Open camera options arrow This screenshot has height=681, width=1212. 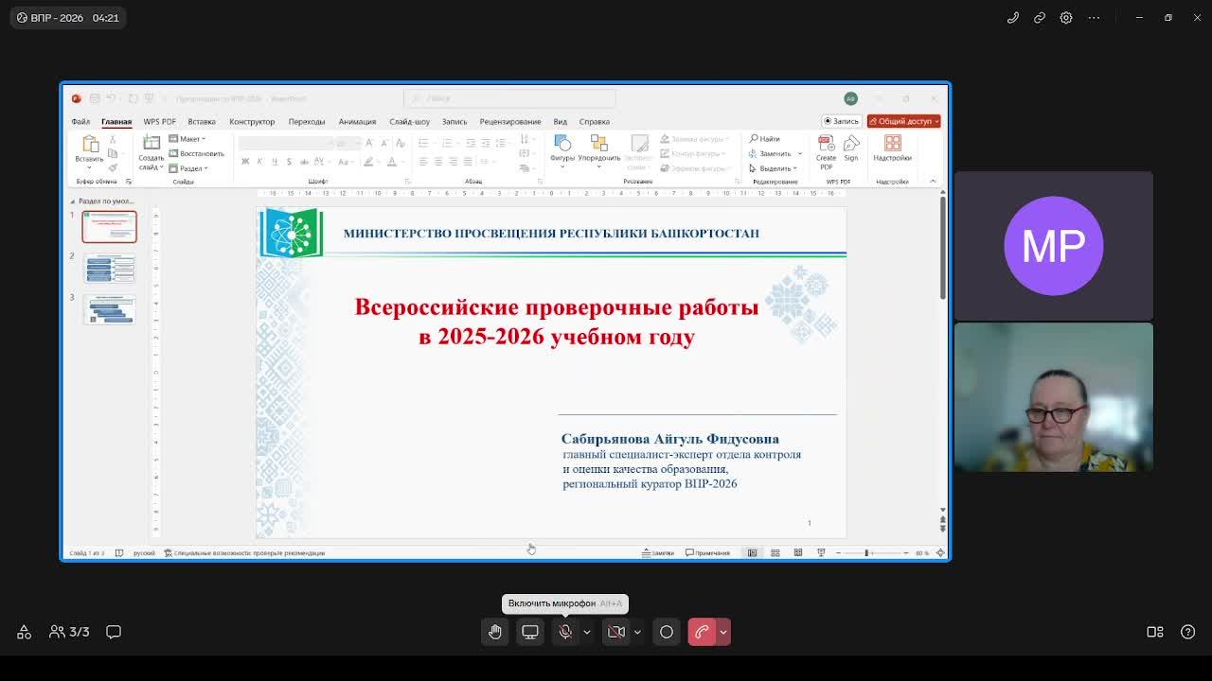pos(637,632)
